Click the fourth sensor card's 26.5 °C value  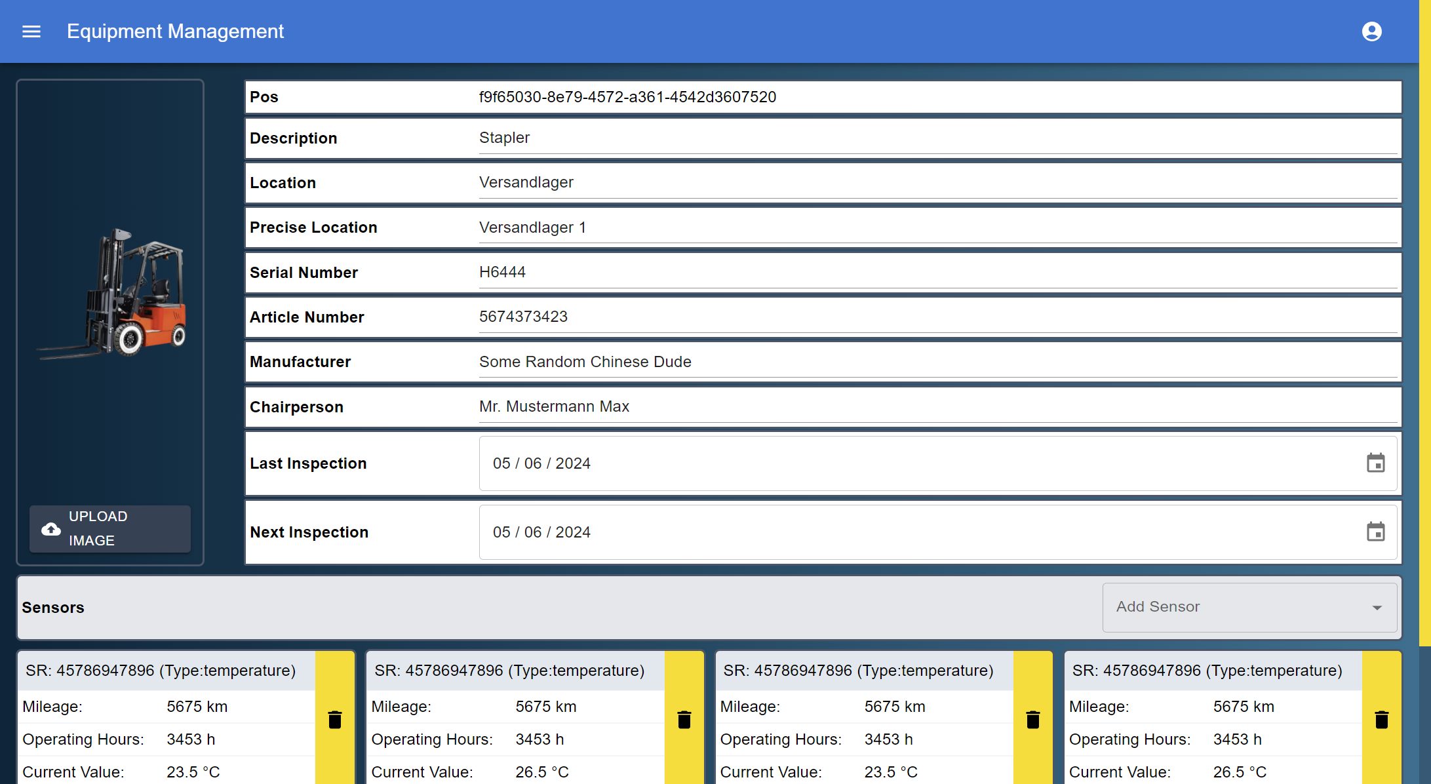pyautogui.click(x=1240, y=772)
